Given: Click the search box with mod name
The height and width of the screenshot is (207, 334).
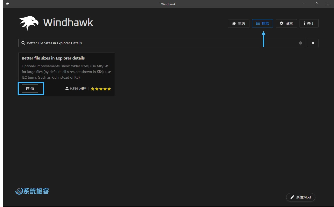Looking at the screenshot, I should coord(162,43).
